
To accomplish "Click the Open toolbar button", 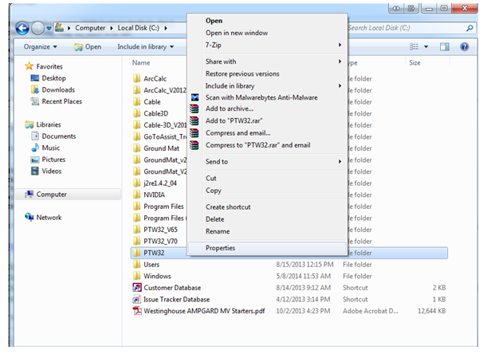I will 88,47.
